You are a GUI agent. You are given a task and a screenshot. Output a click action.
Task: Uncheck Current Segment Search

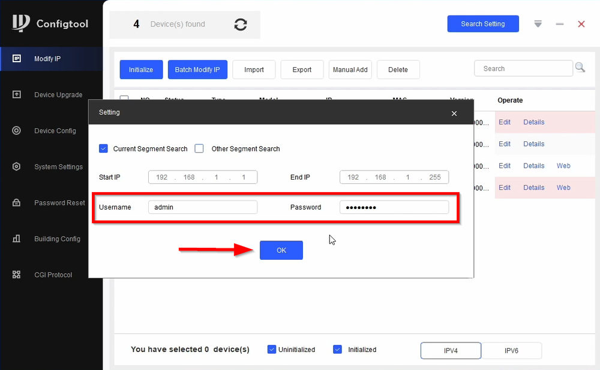click(x=103, y=148)
